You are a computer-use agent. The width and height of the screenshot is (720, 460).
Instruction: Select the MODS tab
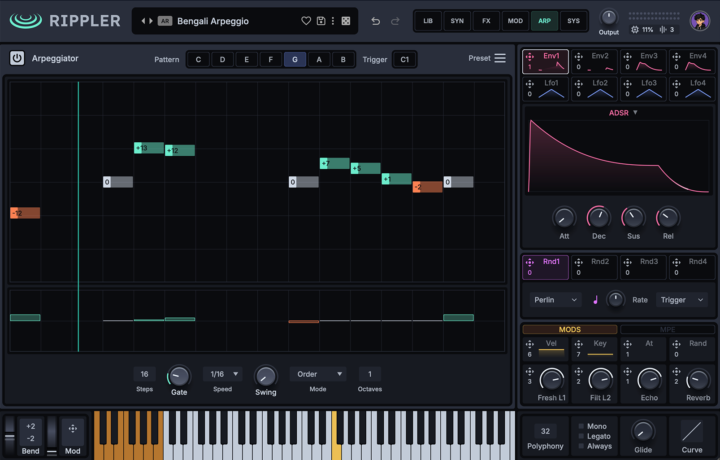(570, 329)
